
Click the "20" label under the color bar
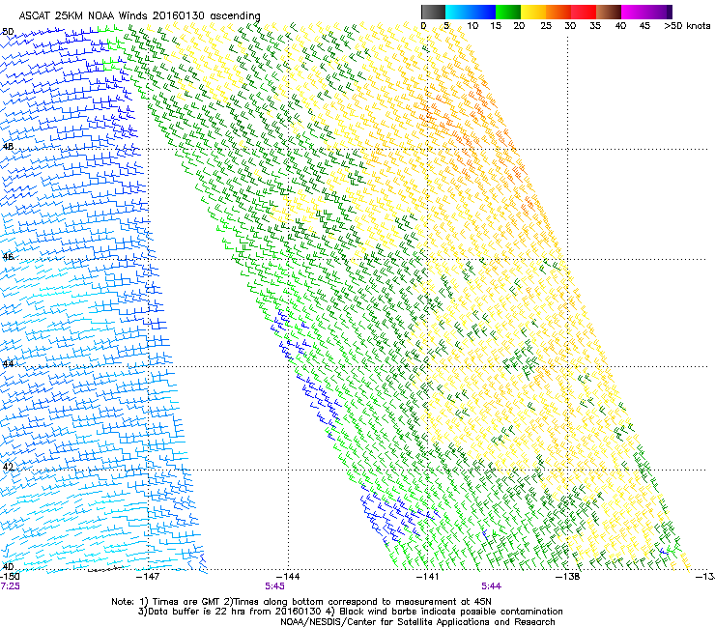click(520, 26)
